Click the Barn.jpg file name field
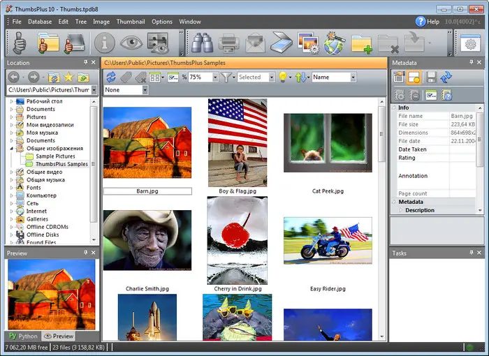 pyautogui.click(x=147, y=191)
